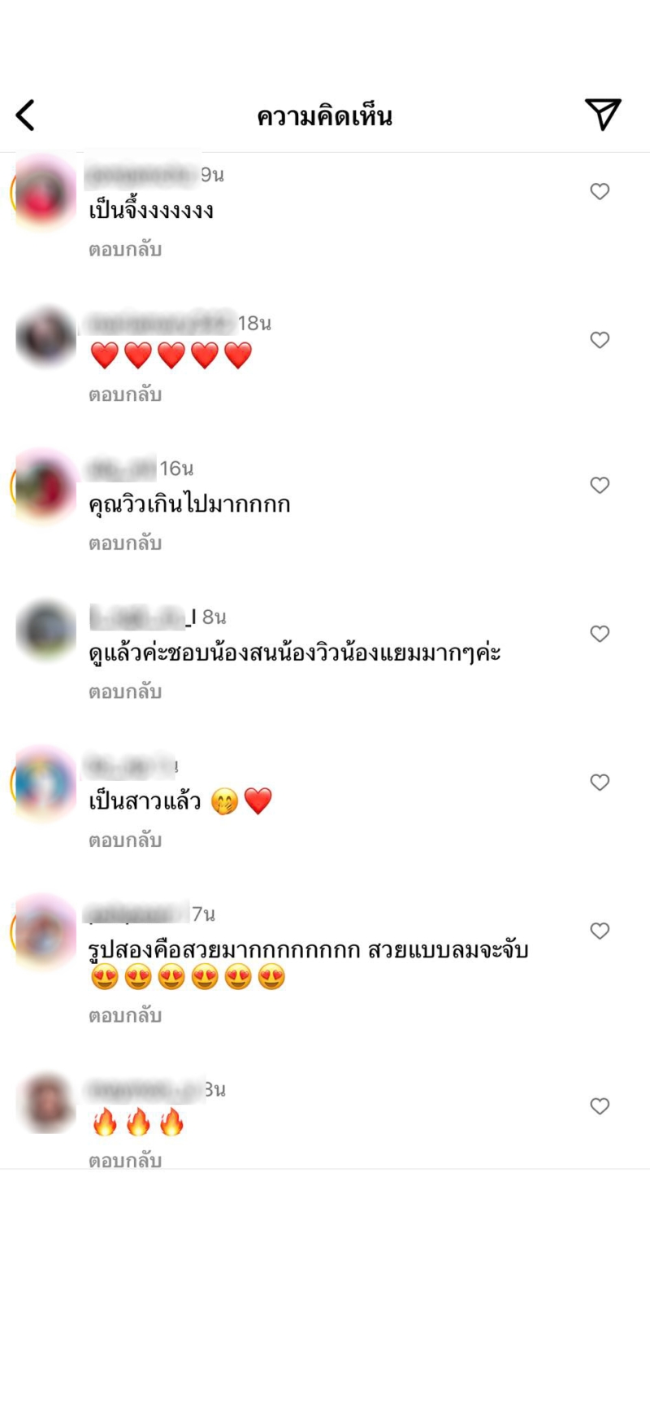
Task: Open direct share paper-plane icon
Action: [603, 115]
